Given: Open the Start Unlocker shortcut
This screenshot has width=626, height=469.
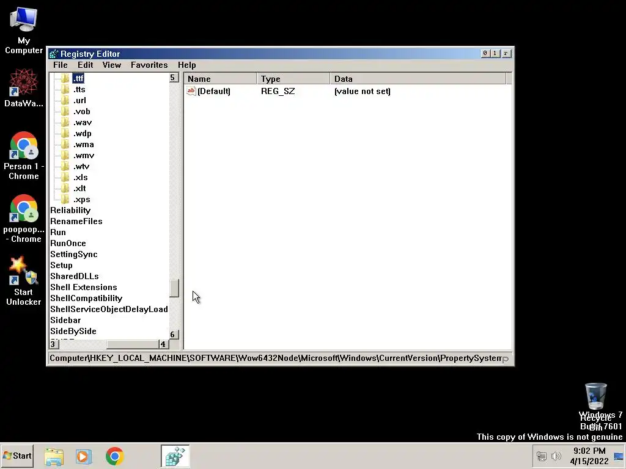Looking at the screenshot, I should [x=24, y=282].
